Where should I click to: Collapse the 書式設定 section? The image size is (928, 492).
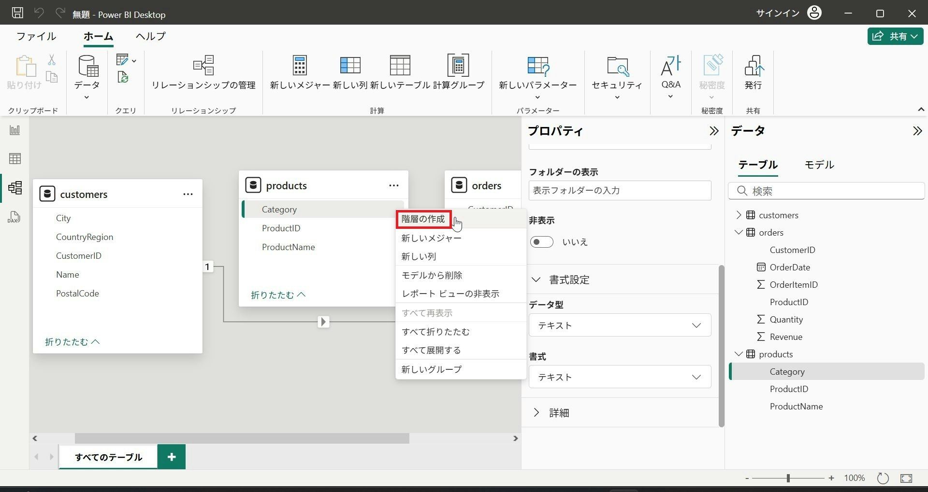click(x=536, y=280)
